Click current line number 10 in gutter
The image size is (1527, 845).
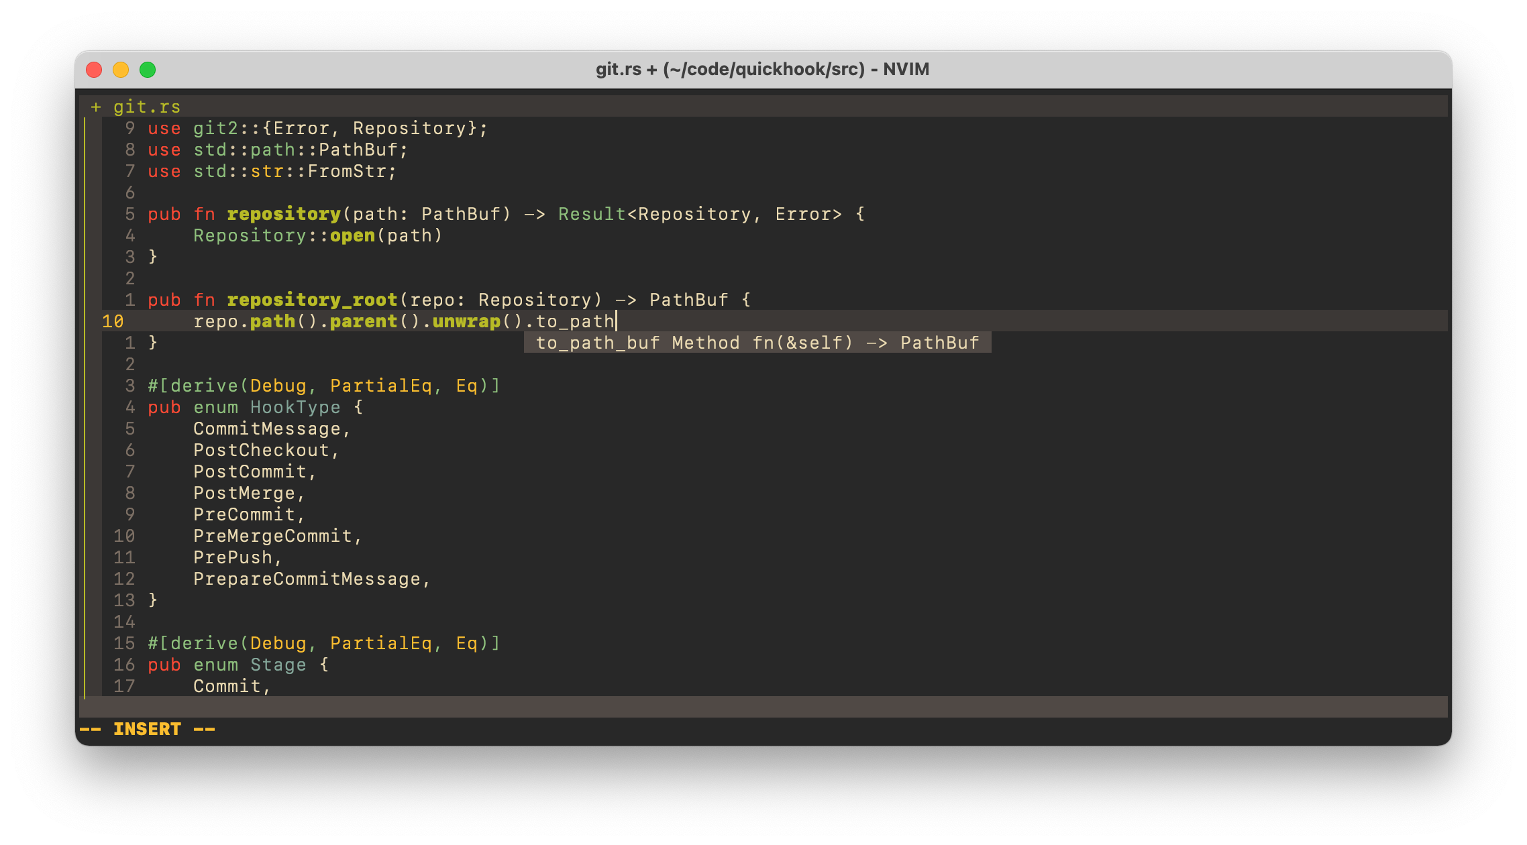click(x=113, y=321)
